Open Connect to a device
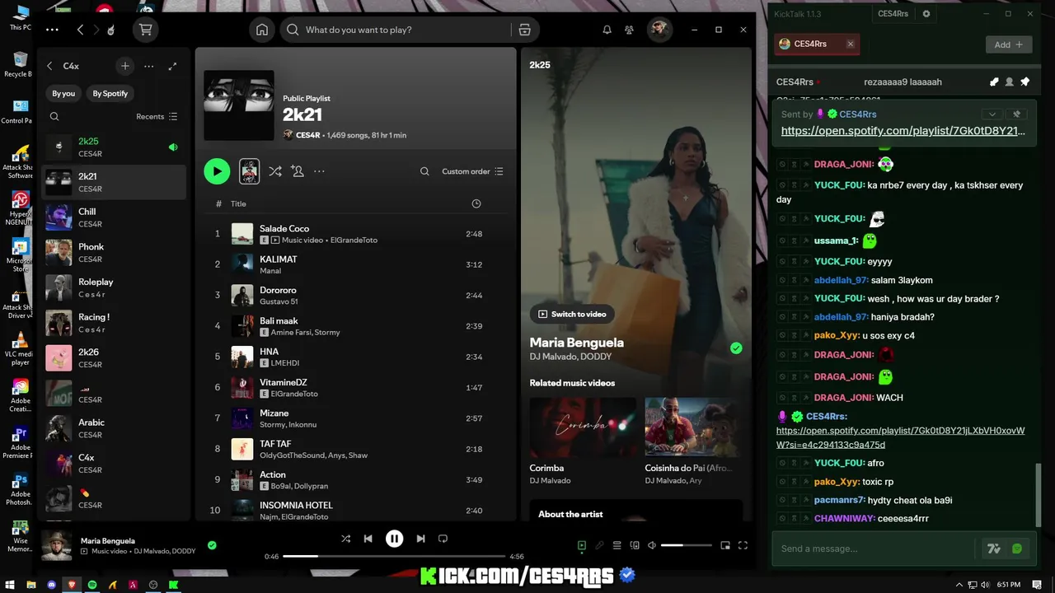This screenshot has width=1055, height=593. (635, 545)
